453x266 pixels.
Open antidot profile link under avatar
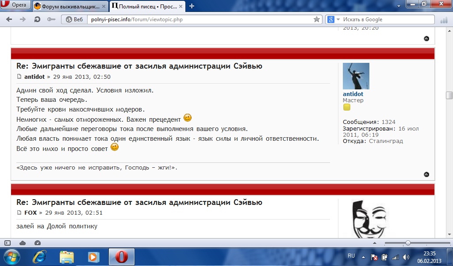click(x=353, y=94)
